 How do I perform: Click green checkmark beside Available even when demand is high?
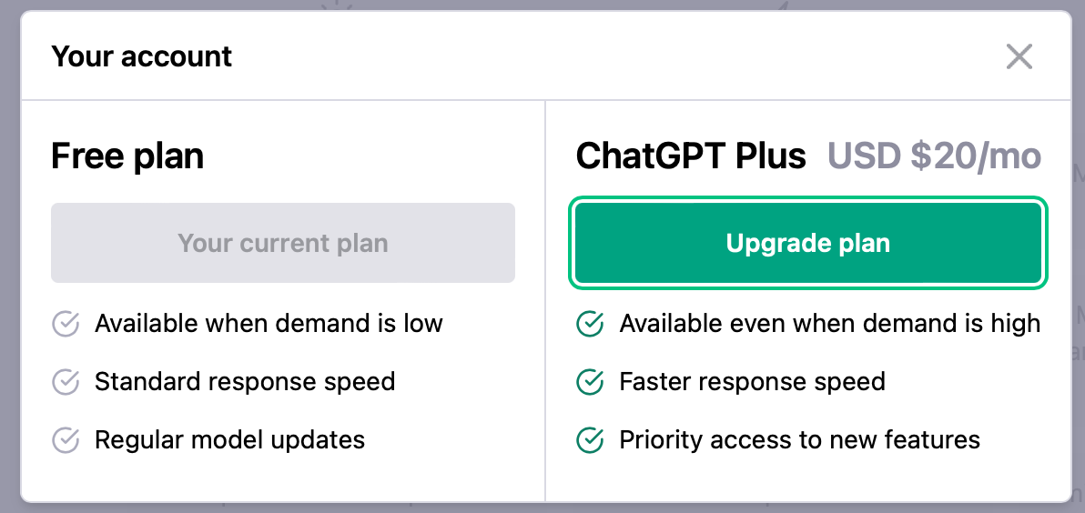click(x=591, y=324)
